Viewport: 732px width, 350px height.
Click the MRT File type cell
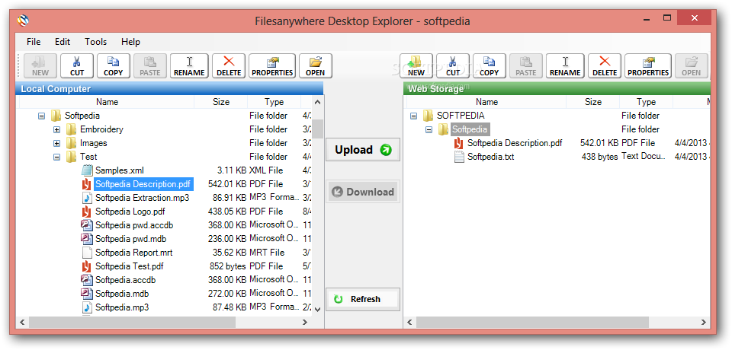(x=267, y=253)
